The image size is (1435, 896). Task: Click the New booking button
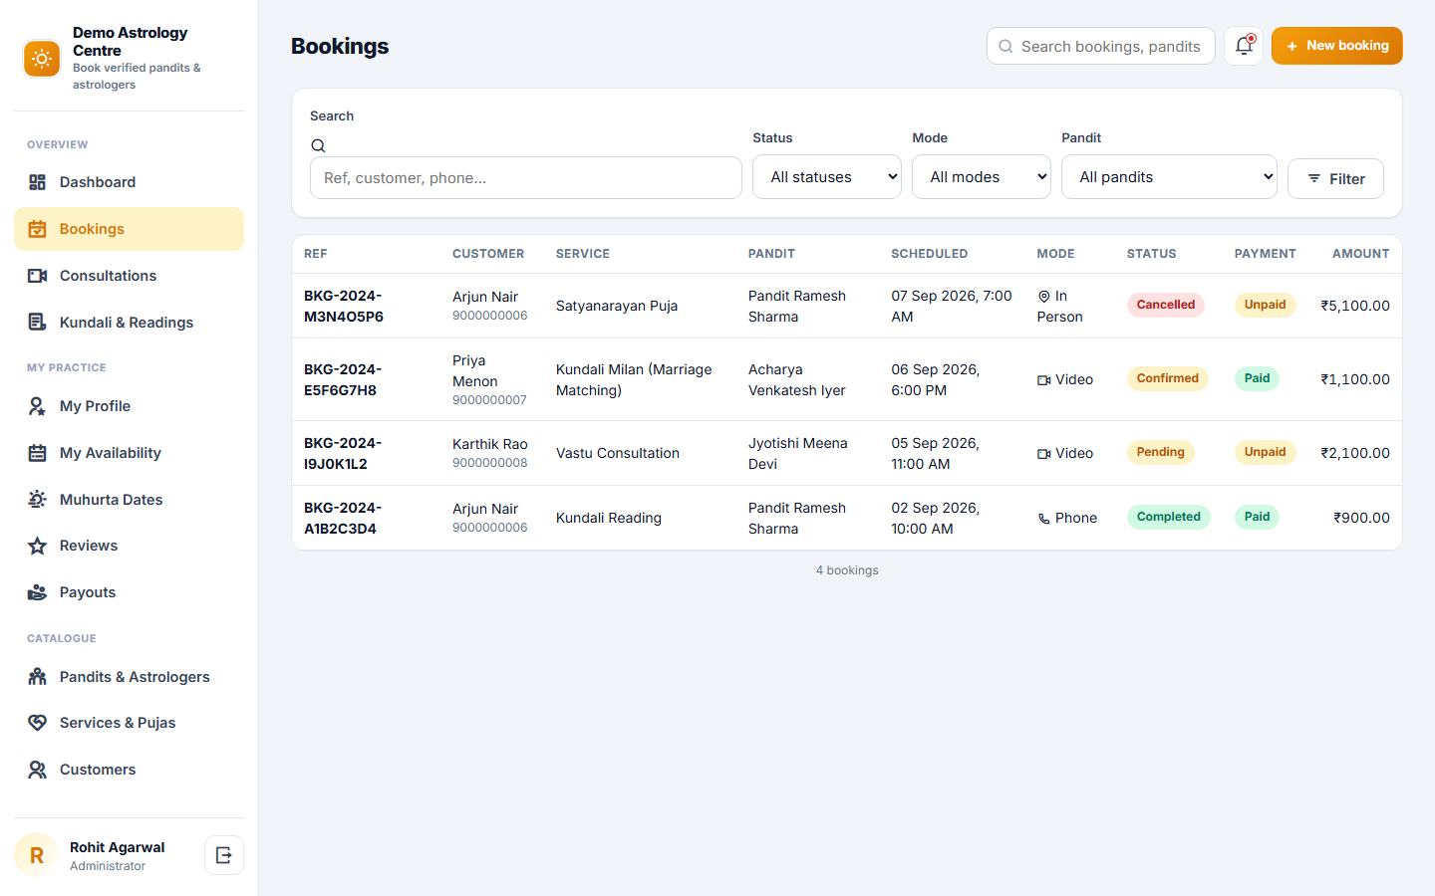point(1337,46)
